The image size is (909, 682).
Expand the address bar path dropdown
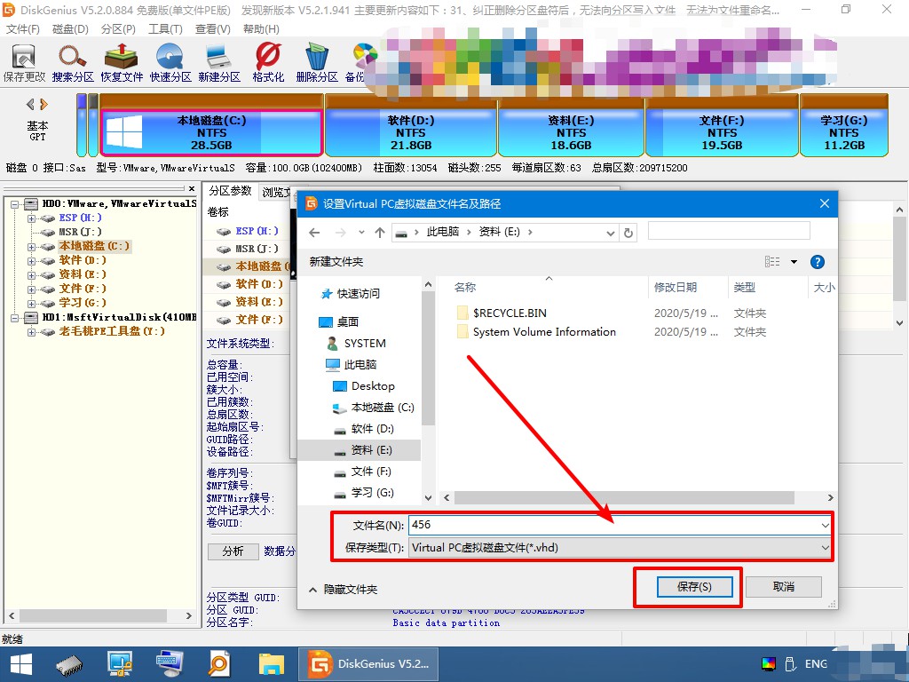pos(611,233)
